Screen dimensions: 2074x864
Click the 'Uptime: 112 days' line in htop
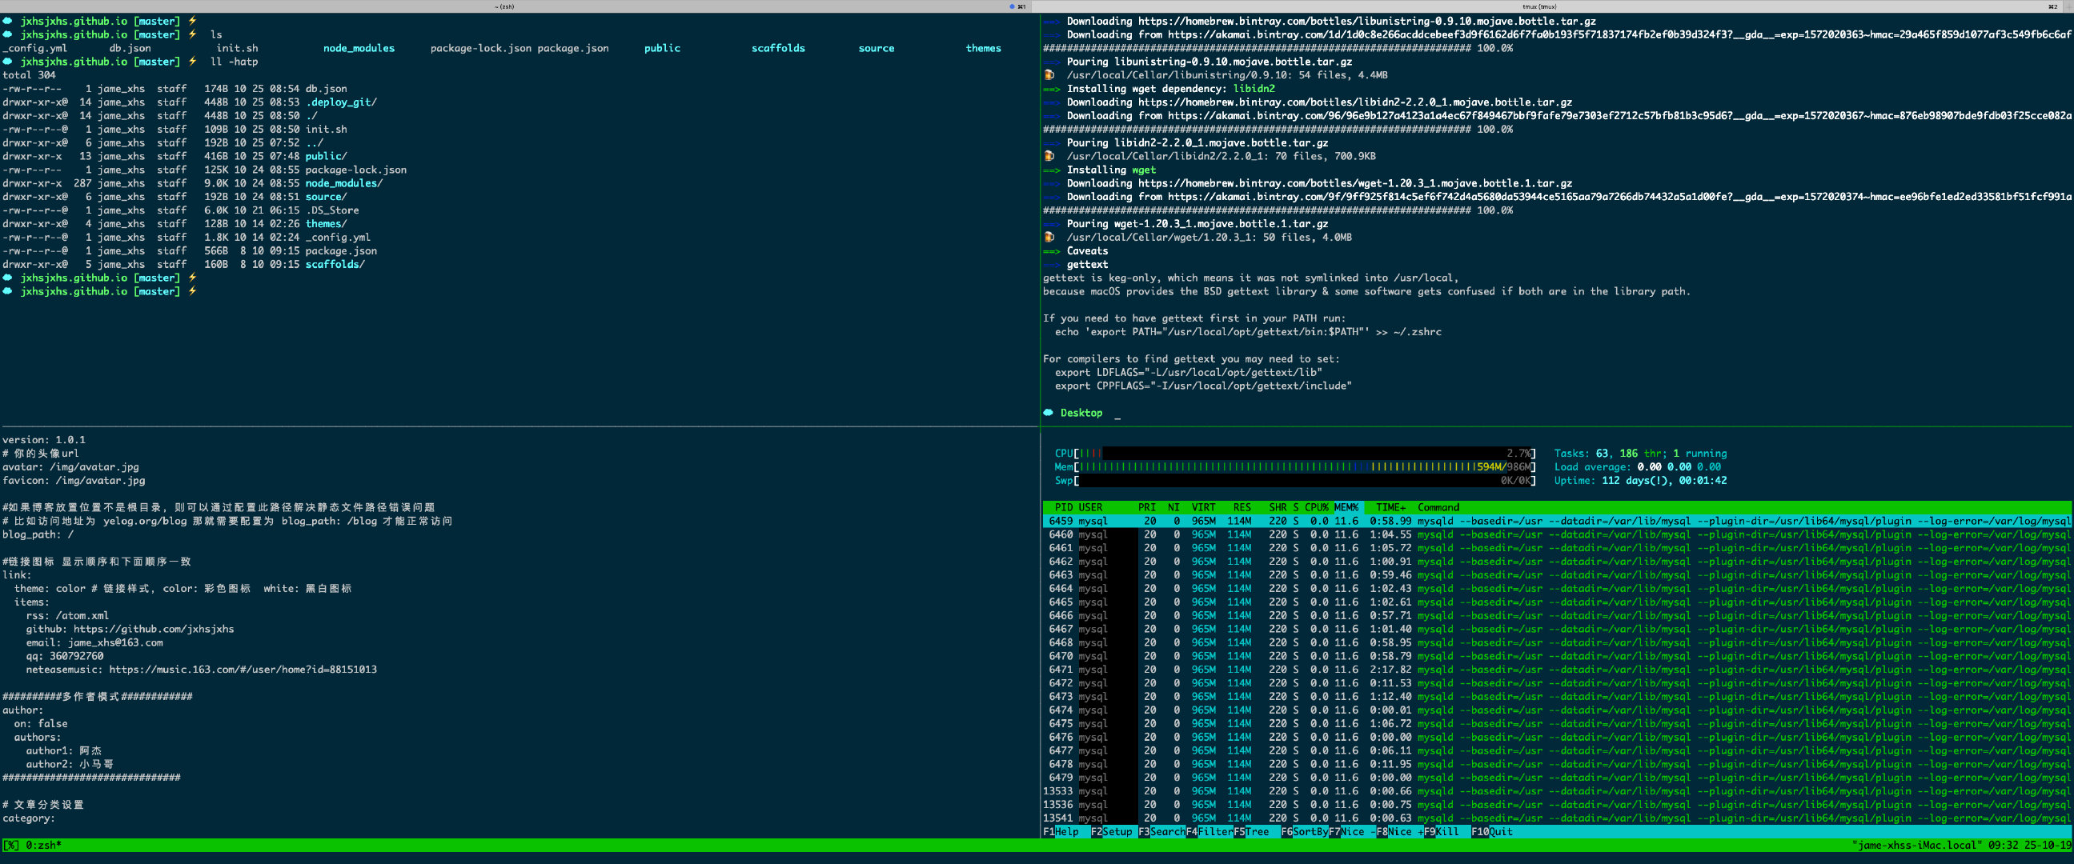coord(1640,481)
